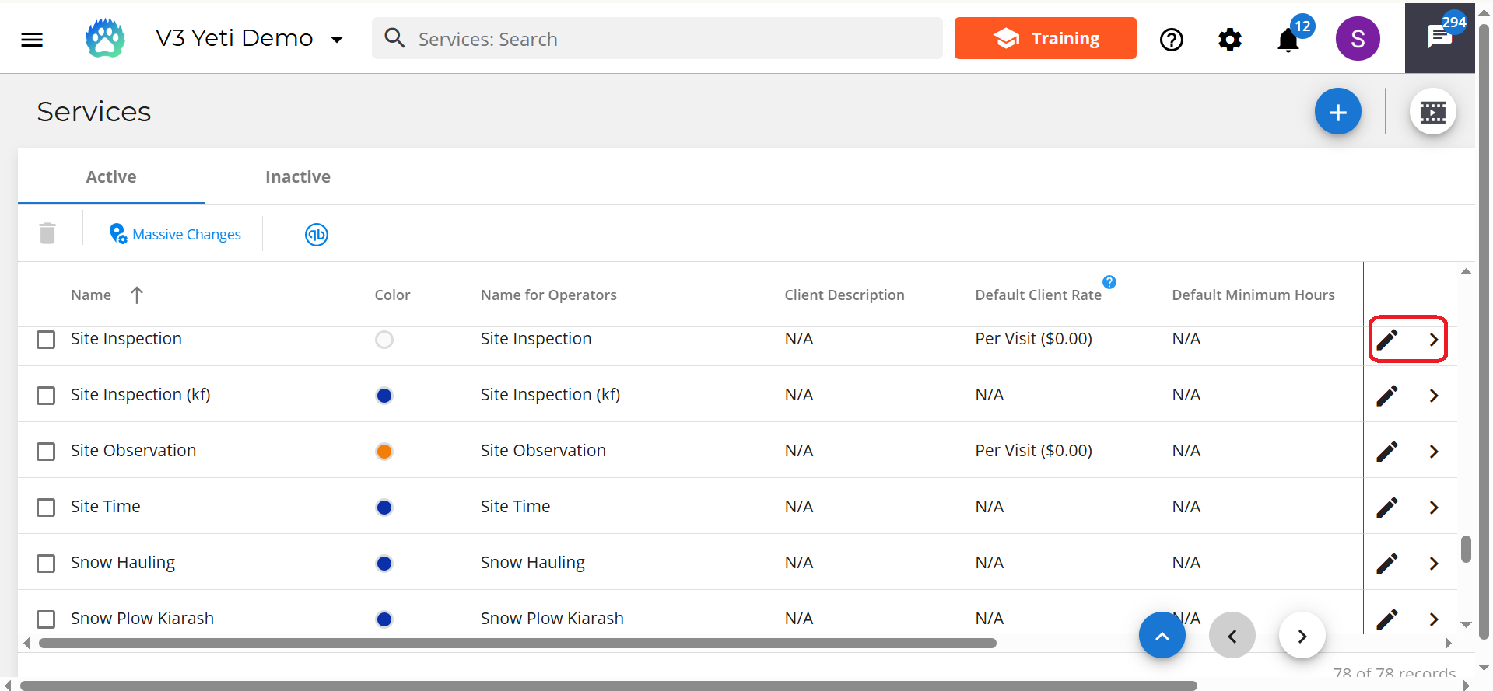Expand the V3 Yeti Demo account dropdown
Viewport: 1493px width, 691px height.
point(337,40)
